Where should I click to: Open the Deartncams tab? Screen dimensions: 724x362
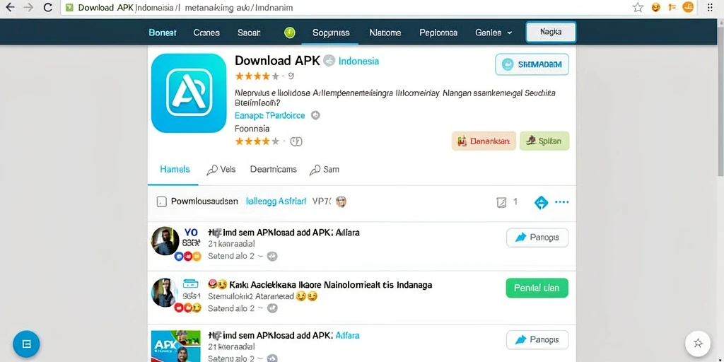click(274, 170)
